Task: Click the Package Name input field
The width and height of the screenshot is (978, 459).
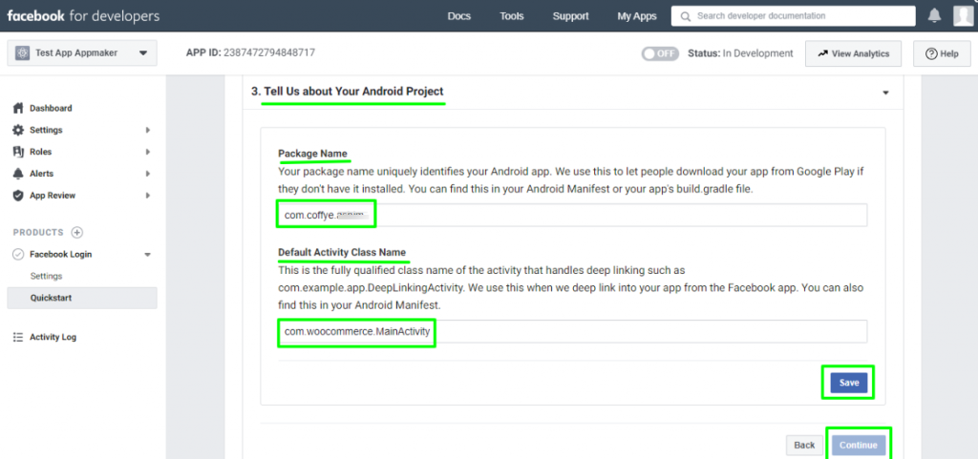Action: (573, 215)
